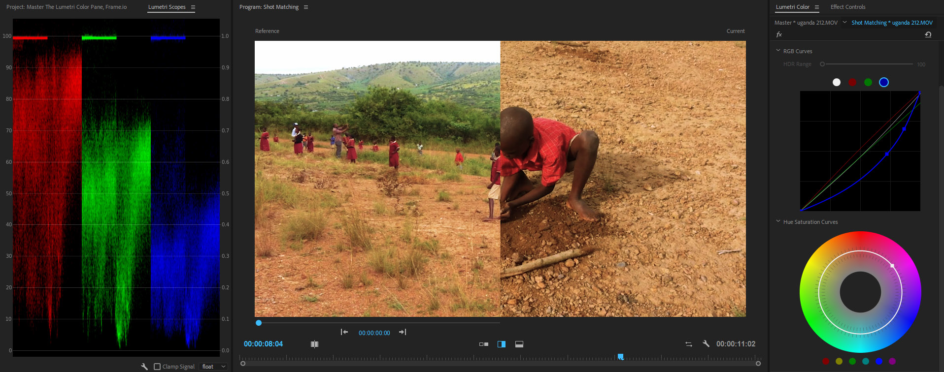The image size is (944, 372).
Task: Open the Project Master panel tab
Action: (67, 7)
